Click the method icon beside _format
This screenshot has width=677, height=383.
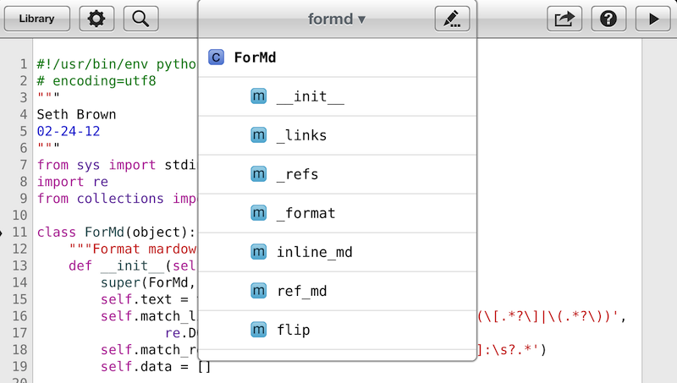click(259, 212)
